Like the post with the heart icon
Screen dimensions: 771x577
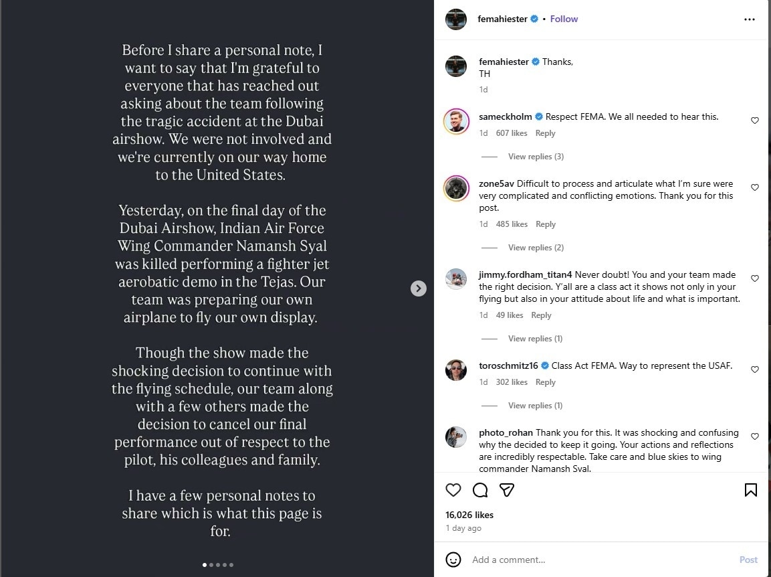coord(453,490)
